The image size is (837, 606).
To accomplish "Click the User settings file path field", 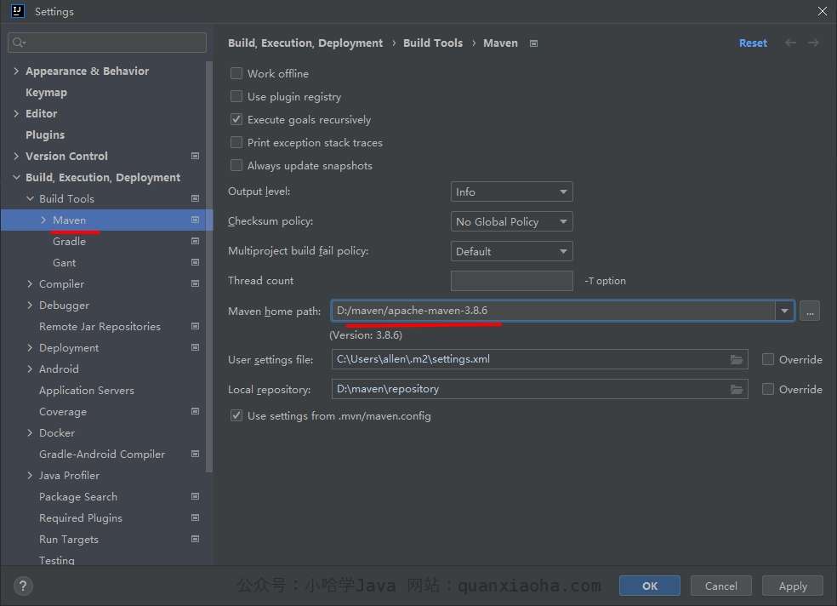I will pos(539,359).
